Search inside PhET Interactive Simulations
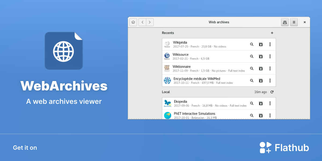 (252, 115)
